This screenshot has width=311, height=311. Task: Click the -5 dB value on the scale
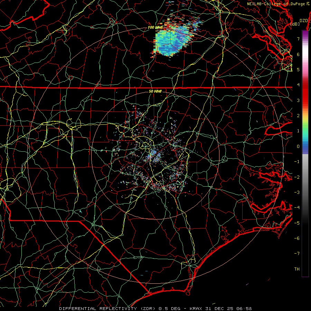pos(297,223)
